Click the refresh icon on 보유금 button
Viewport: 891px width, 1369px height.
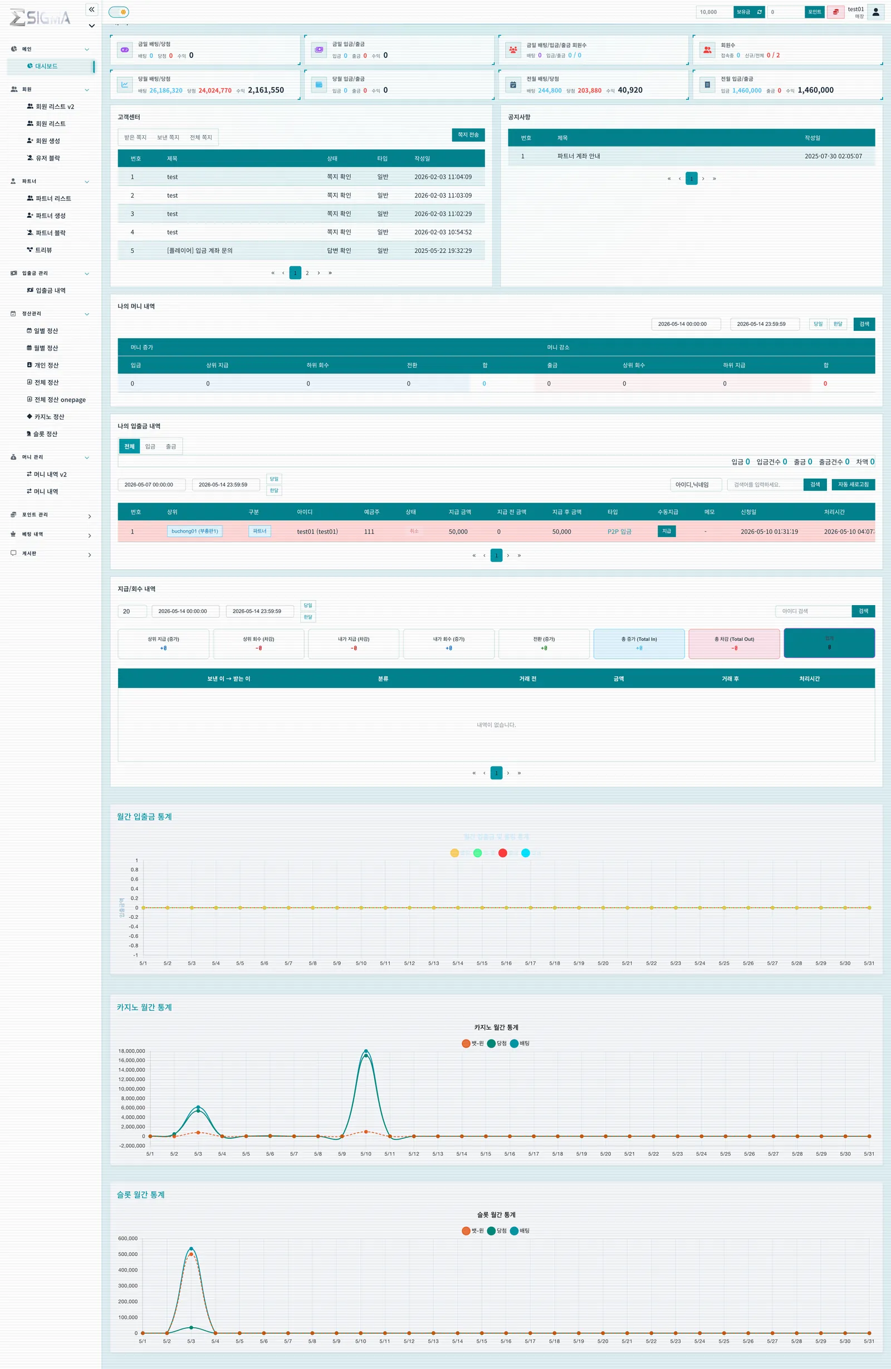tap(760, 12)
